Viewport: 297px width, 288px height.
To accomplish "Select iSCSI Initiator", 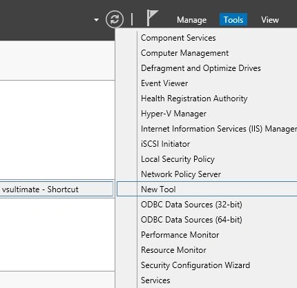I will coord(165,144).
